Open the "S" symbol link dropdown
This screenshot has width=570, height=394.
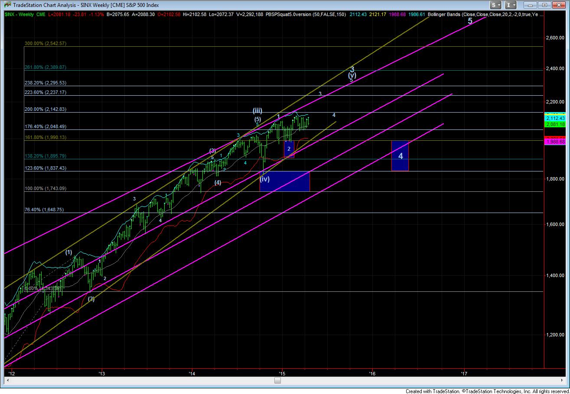497,5
